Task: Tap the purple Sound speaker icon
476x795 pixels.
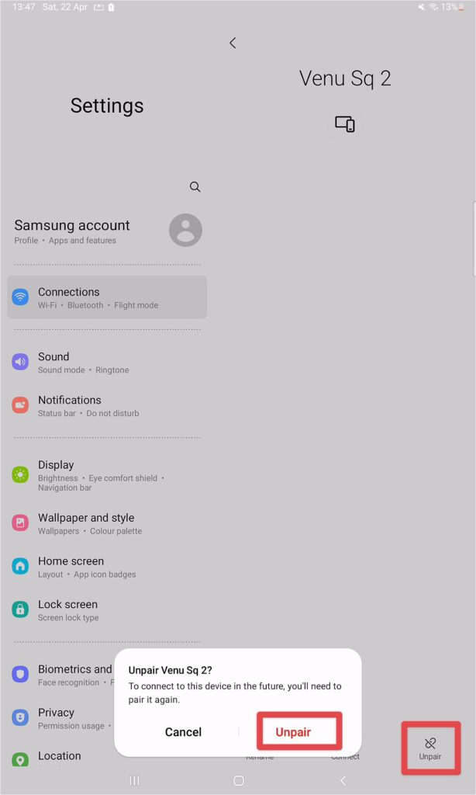Action: pyautogui.click(x=20, y=362)
